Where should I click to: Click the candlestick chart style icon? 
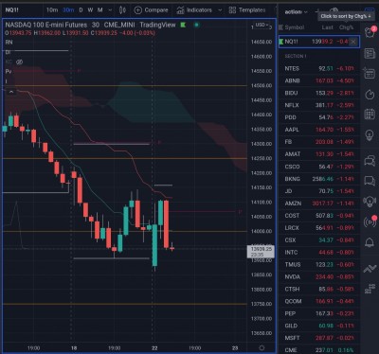click(122, 10)
